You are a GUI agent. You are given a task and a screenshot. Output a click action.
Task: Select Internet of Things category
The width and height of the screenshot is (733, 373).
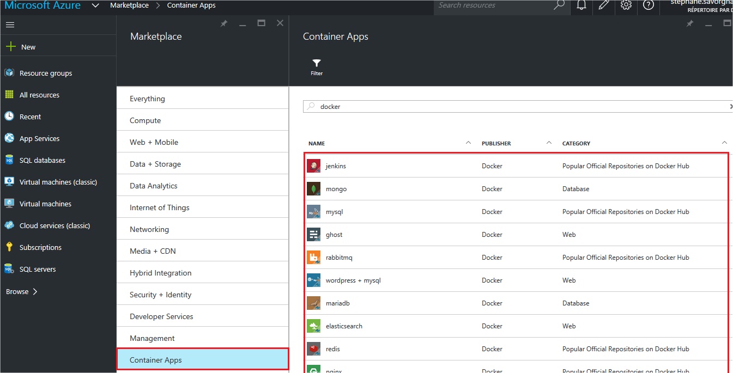[x=202, y=207]
